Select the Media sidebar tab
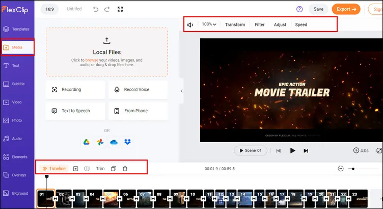This screenshot has height=209, width=383. pos(17,47)
